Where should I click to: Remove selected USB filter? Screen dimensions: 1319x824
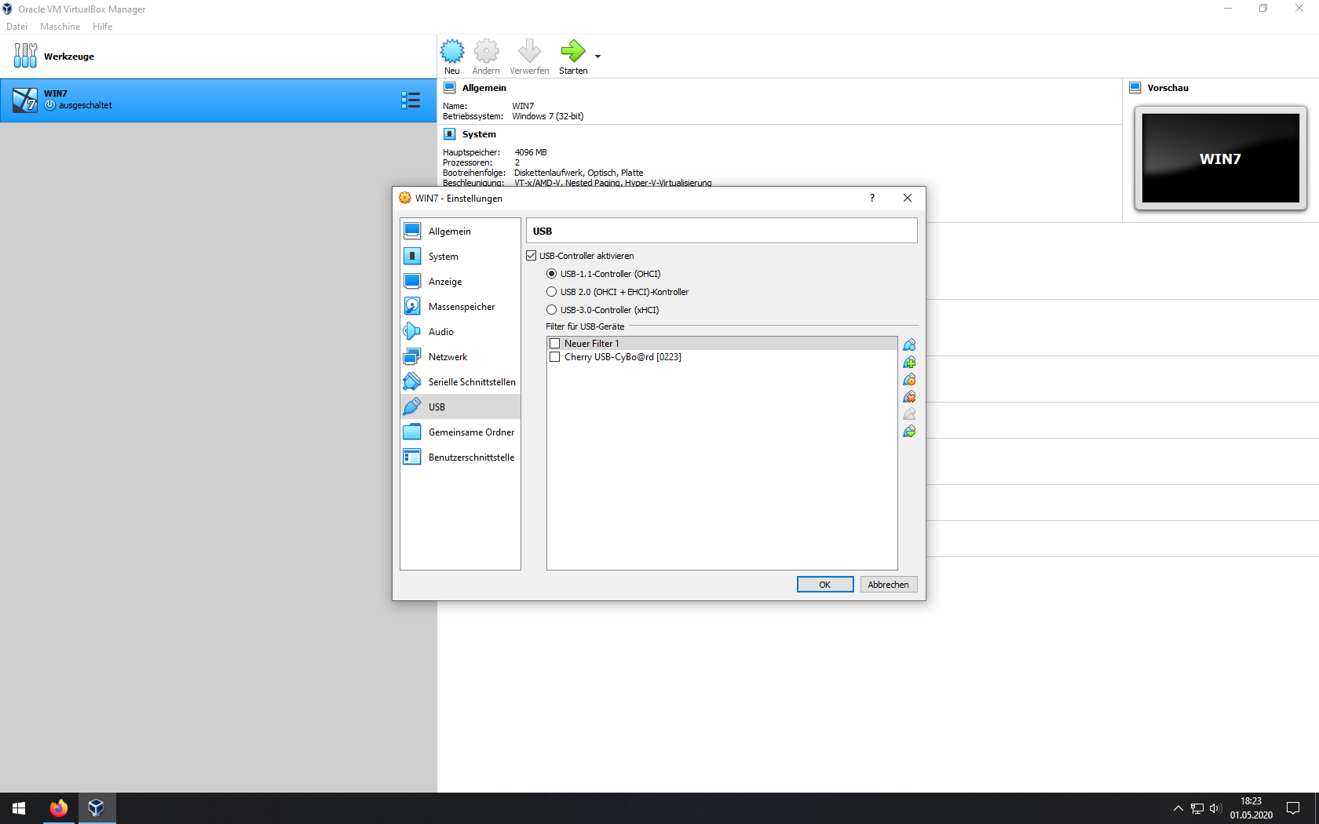pyautogui.click(x=909, y=397)
